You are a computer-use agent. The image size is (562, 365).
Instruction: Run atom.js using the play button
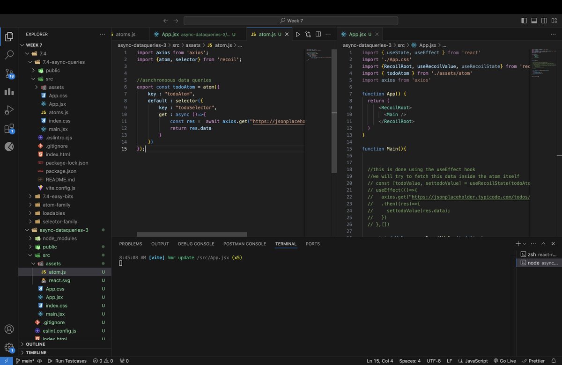298,34
